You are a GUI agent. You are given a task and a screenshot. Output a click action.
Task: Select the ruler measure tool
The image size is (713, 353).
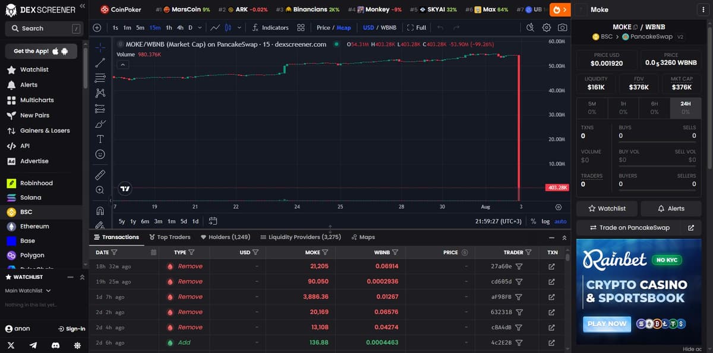coord(100,175)
